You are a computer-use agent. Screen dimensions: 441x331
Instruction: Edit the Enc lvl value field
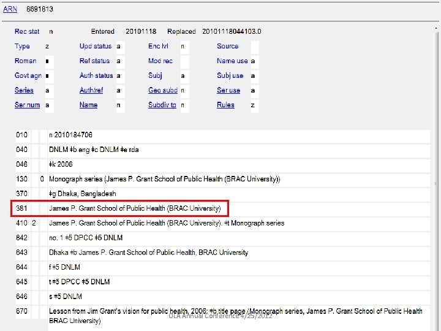click(185, 47)
